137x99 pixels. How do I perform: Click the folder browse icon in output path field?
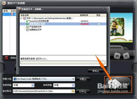click(x=73, y=91)
